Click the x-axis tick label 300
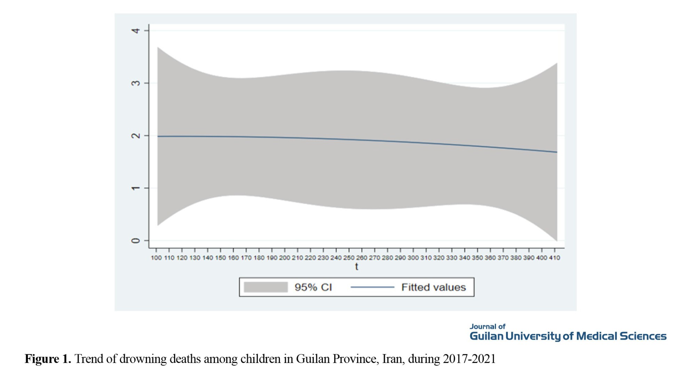 coord(413,258)
